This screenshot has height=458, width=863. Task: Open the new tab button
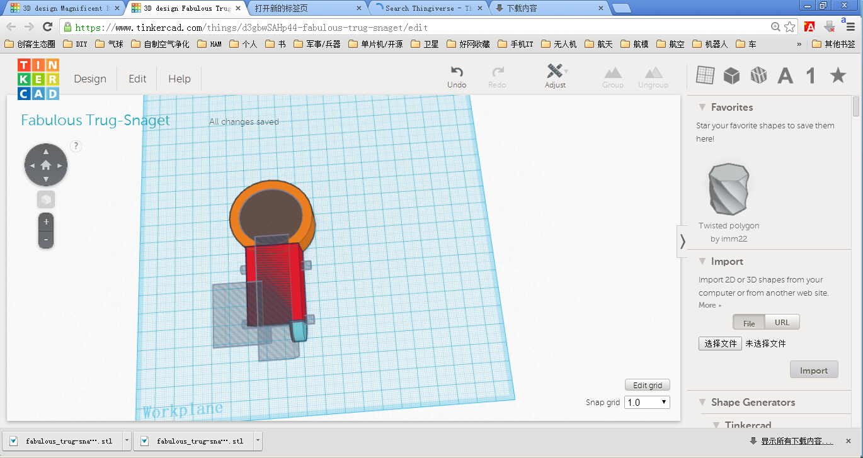tap(622, 8)
